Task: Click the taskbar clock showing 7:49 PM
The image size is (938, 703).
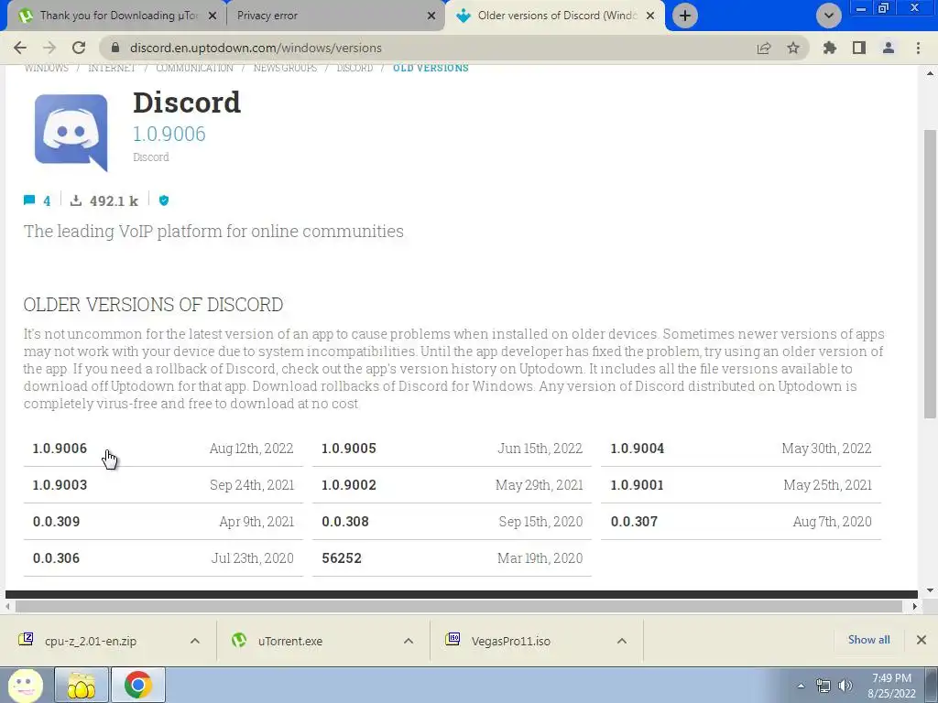Action: (892, 686)
